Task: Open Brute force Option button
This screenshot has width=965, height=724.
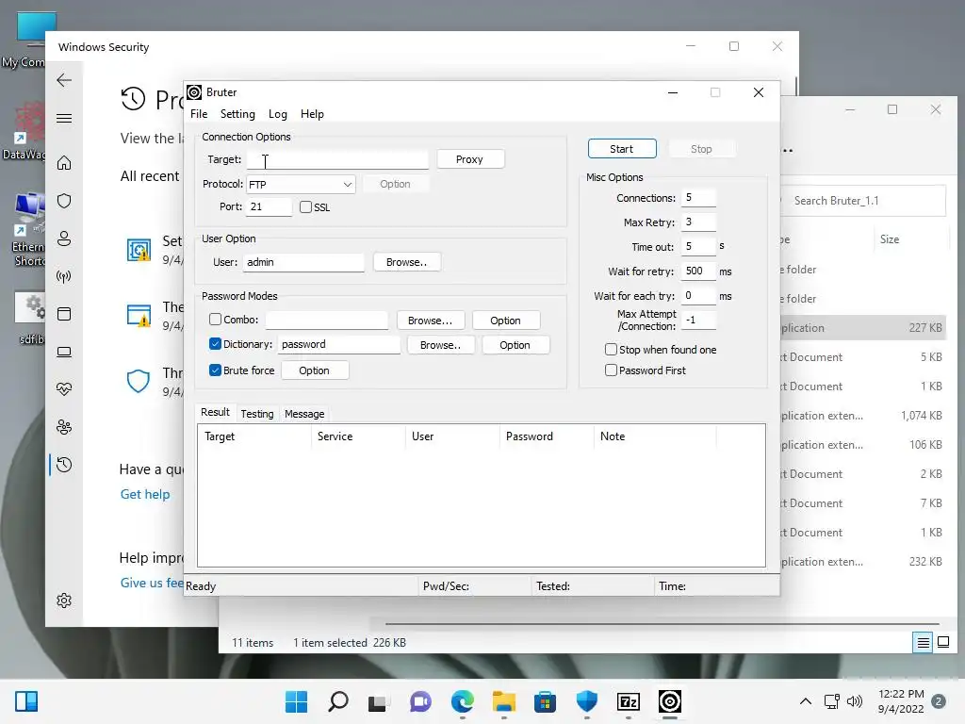Action: (x=315, y=370)
